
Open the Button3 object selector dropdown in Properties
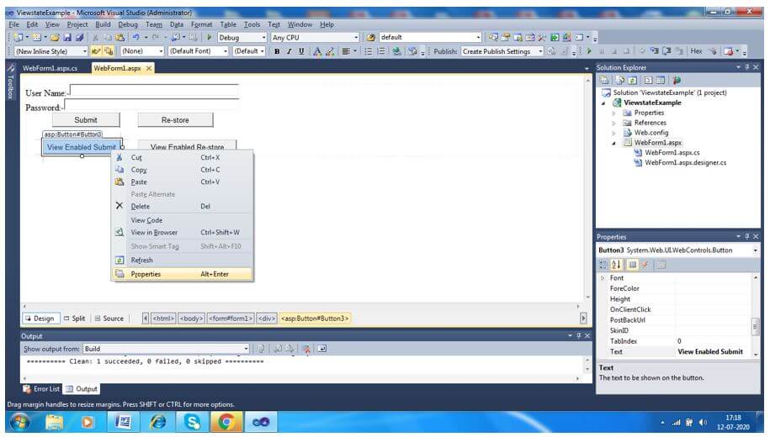(x=755, y=250)
